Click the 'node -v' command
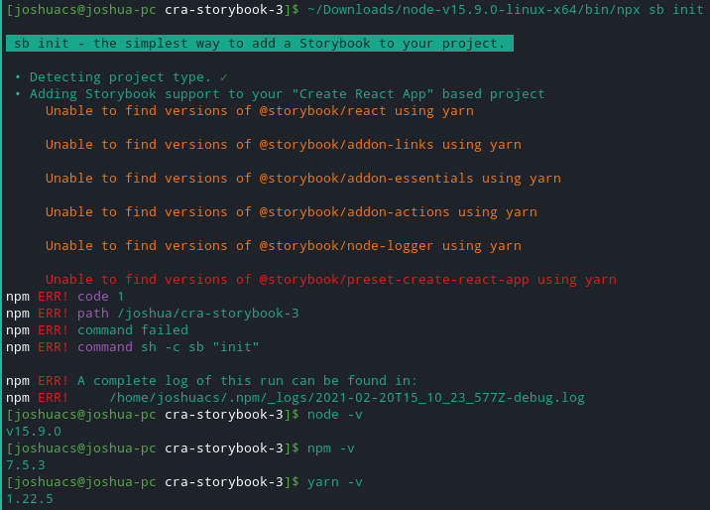The height and width of the screenshot is (510, 710). pyautogui.click(x=334, y=415)
